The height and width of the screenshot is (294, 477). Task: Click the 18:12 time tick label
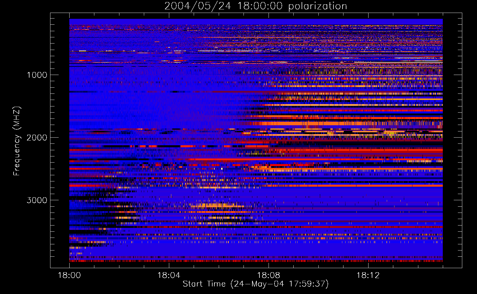368,275
